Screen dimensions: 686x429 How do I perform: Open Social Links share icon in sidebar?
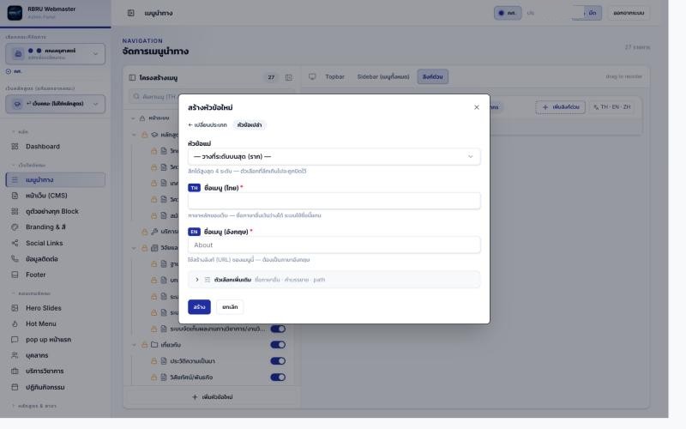15,243
